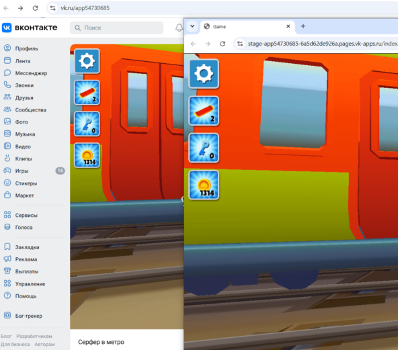Viewport: 398px width, 350px height.
Task: Open the Разработчикам footer link
Action: pos(34,336)
